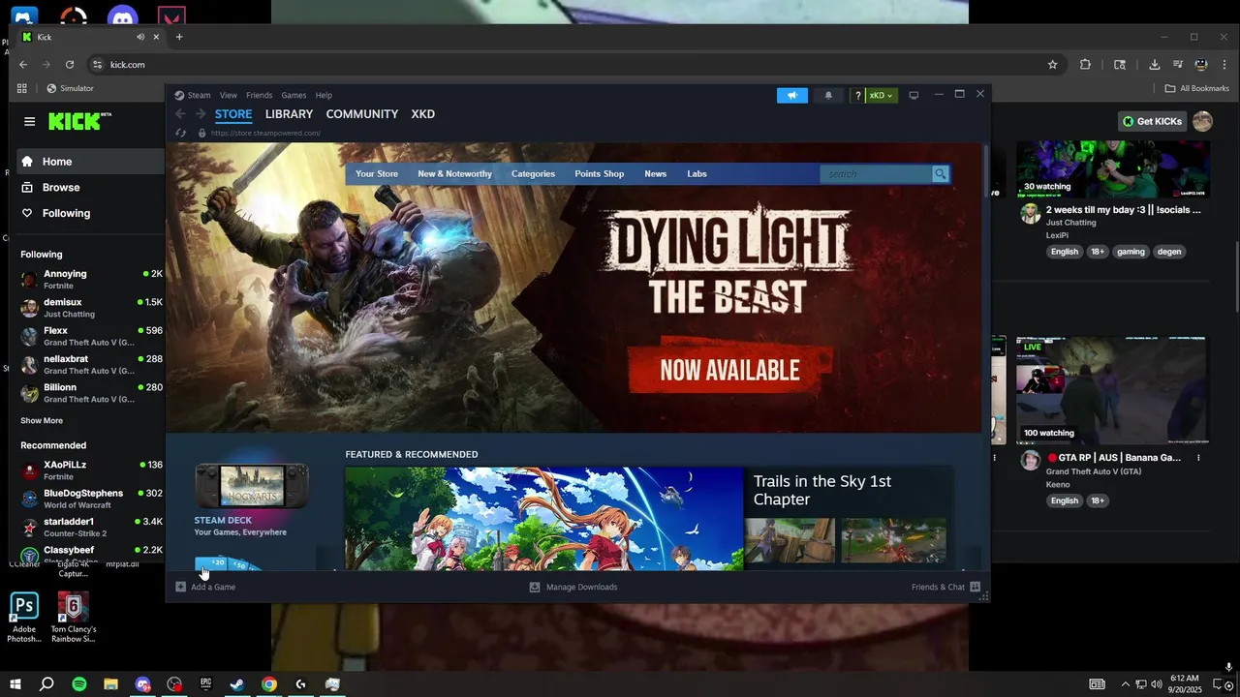Switch Steam to Big Picture mode

pyautogui.click(x=914, y=95)
